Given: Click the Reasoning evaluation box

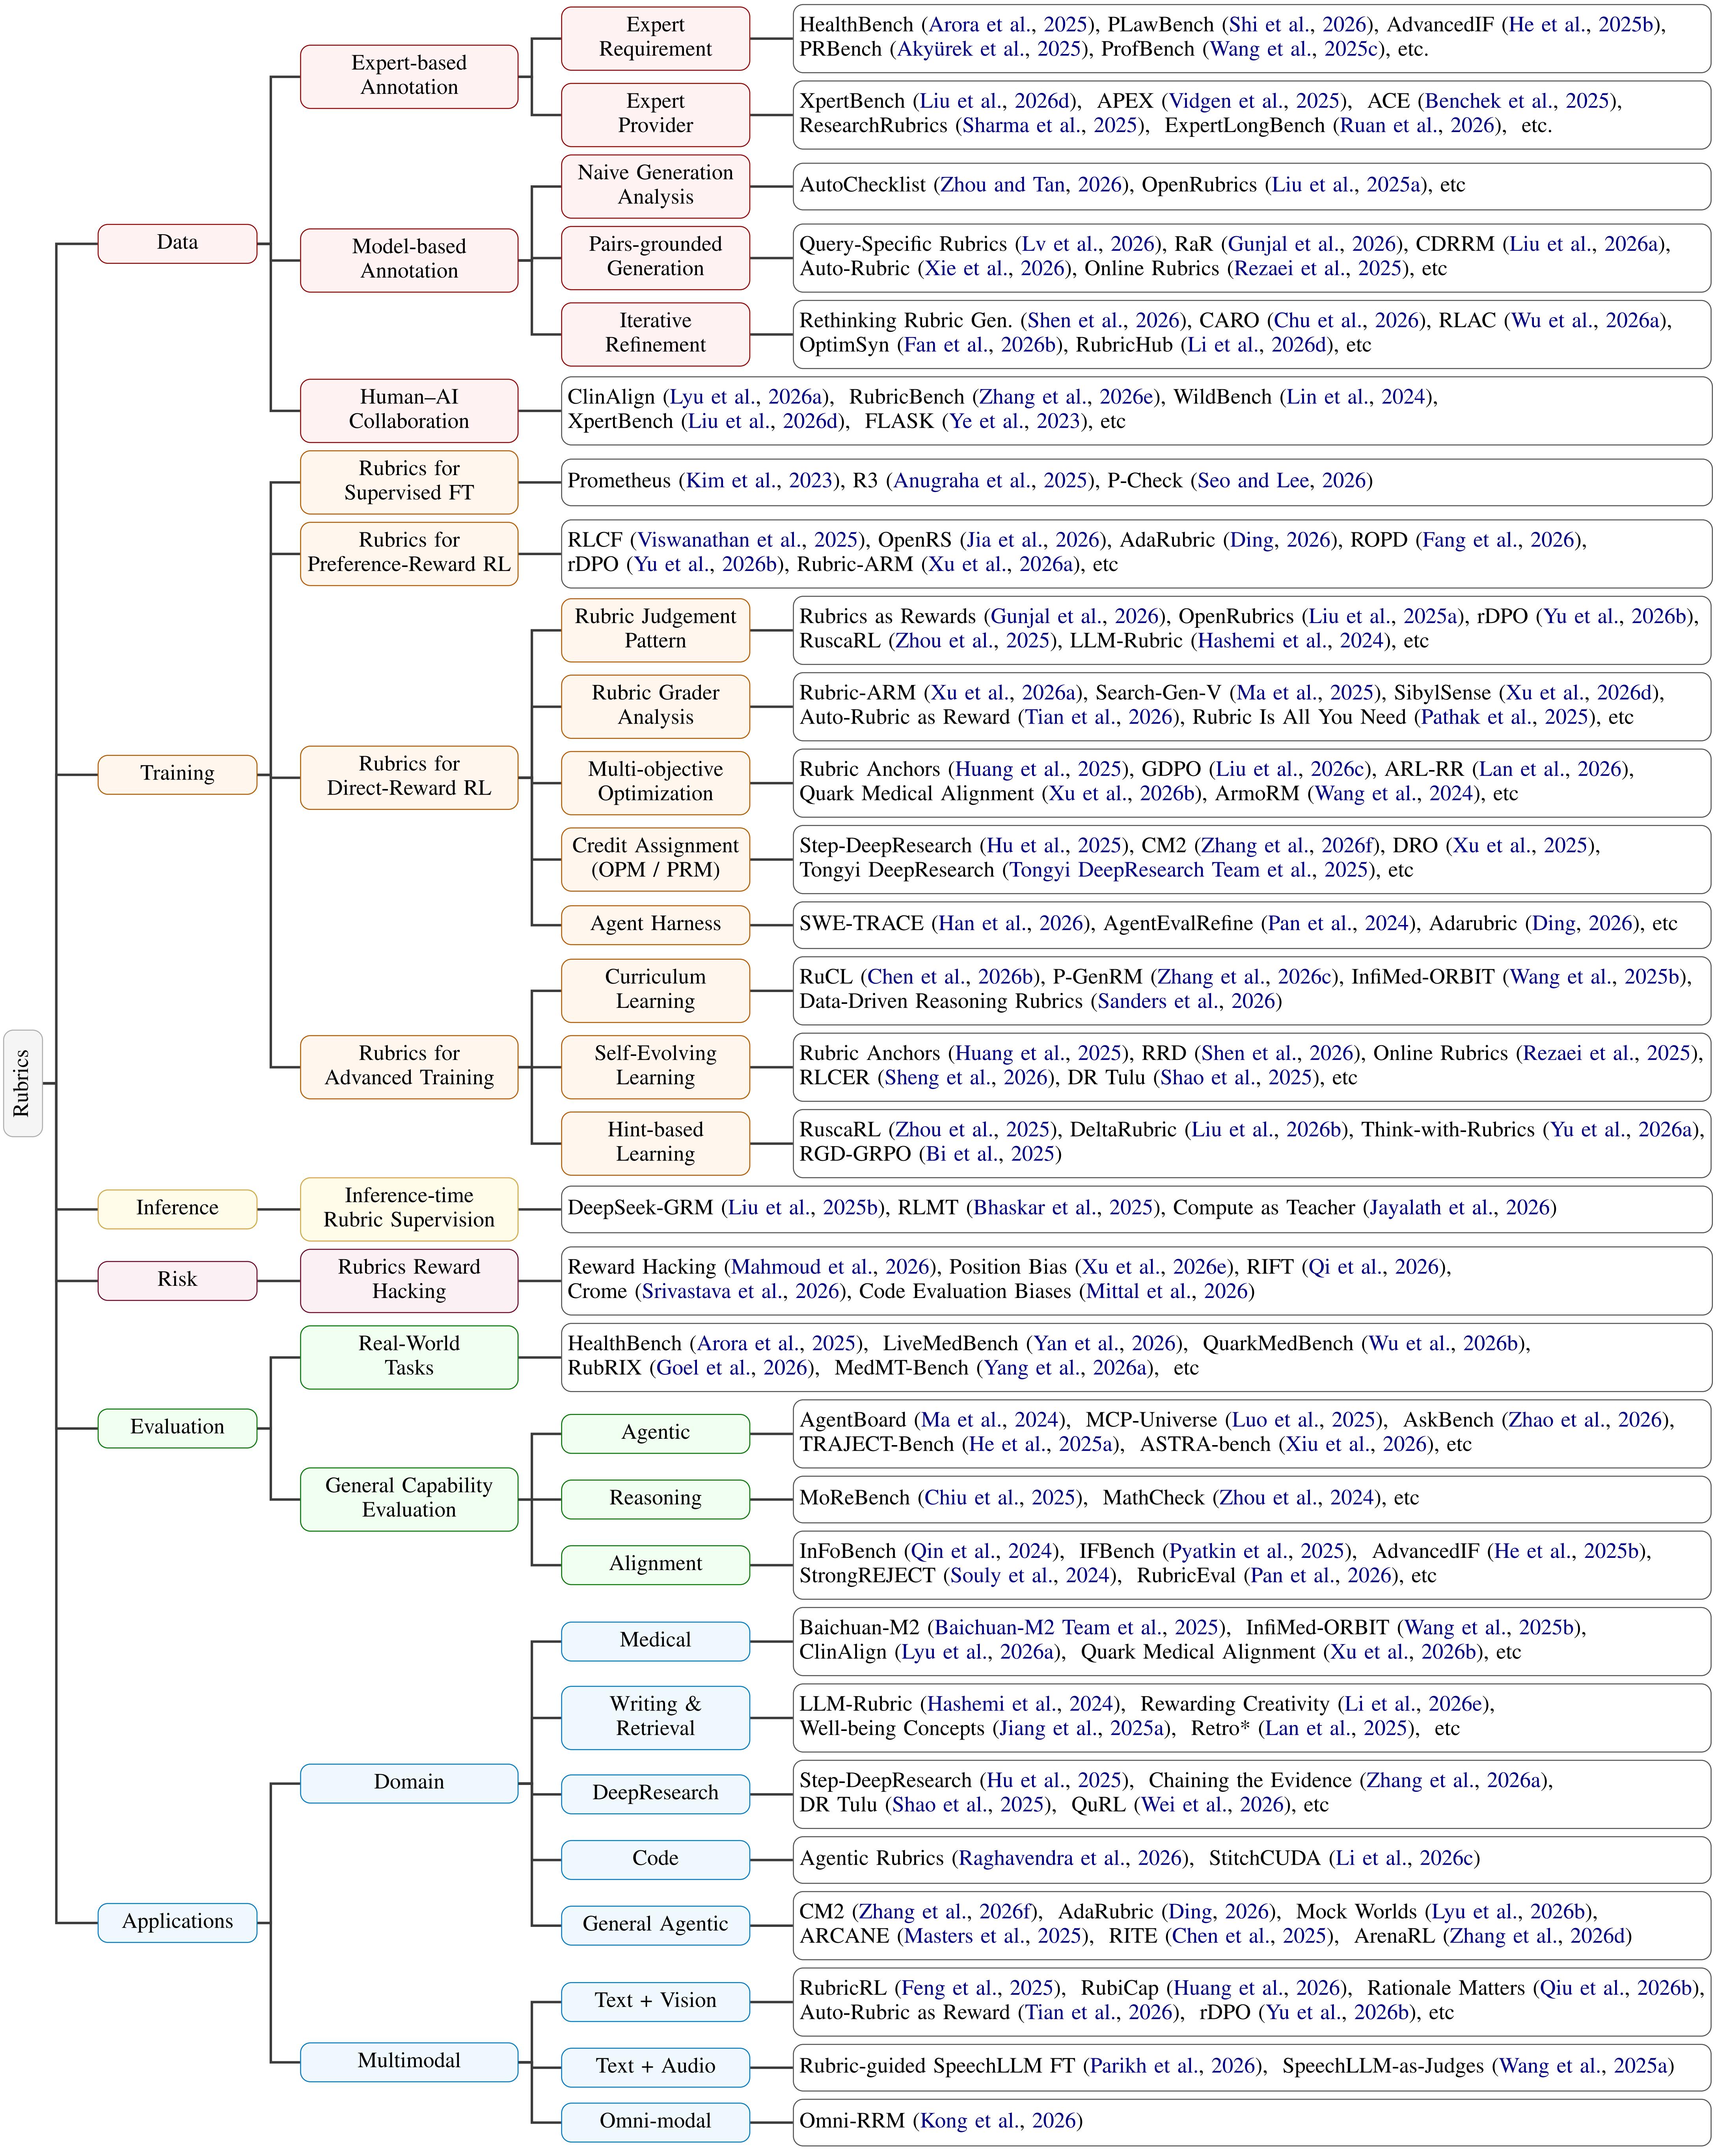Looking at the screenshot, I should point(655,1499).
